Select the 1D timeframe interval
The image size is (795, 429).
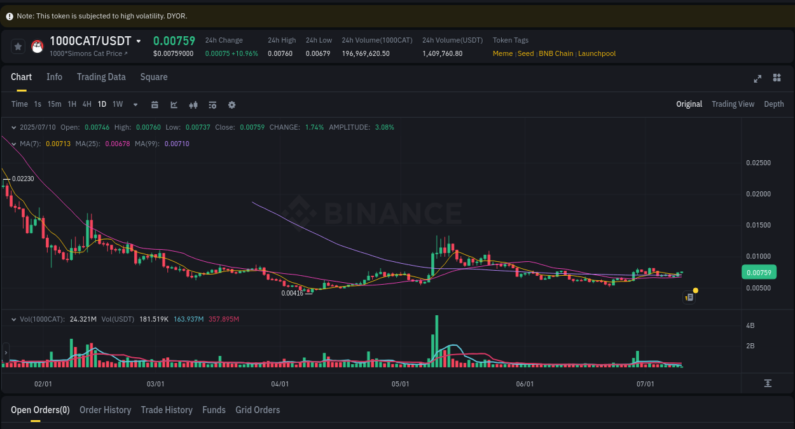pos(102,104)
